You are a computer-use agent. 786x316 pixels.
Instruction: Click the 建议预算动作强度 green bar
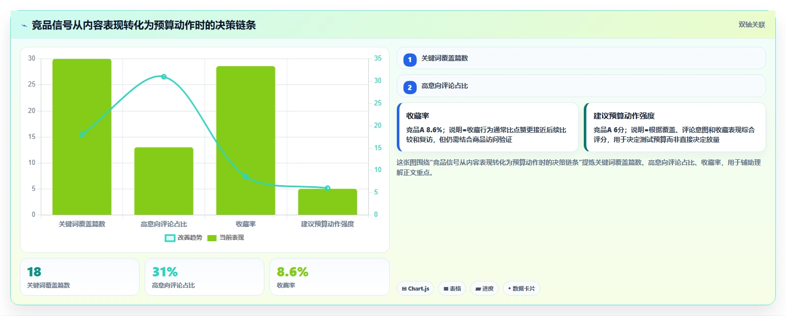pyautogui.click(x=328, y=202)
